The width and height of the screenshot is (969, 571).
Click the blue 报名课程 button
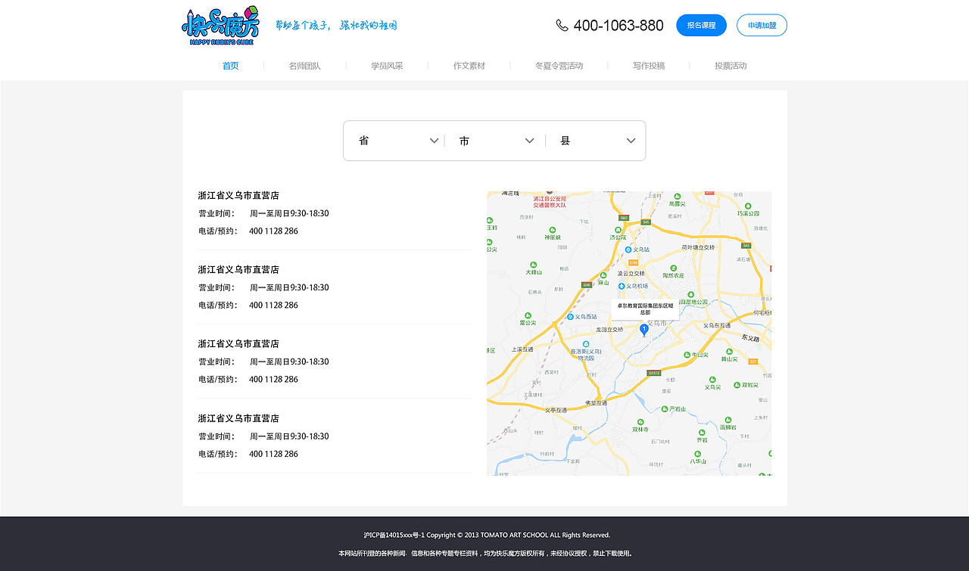pos(701,25)
